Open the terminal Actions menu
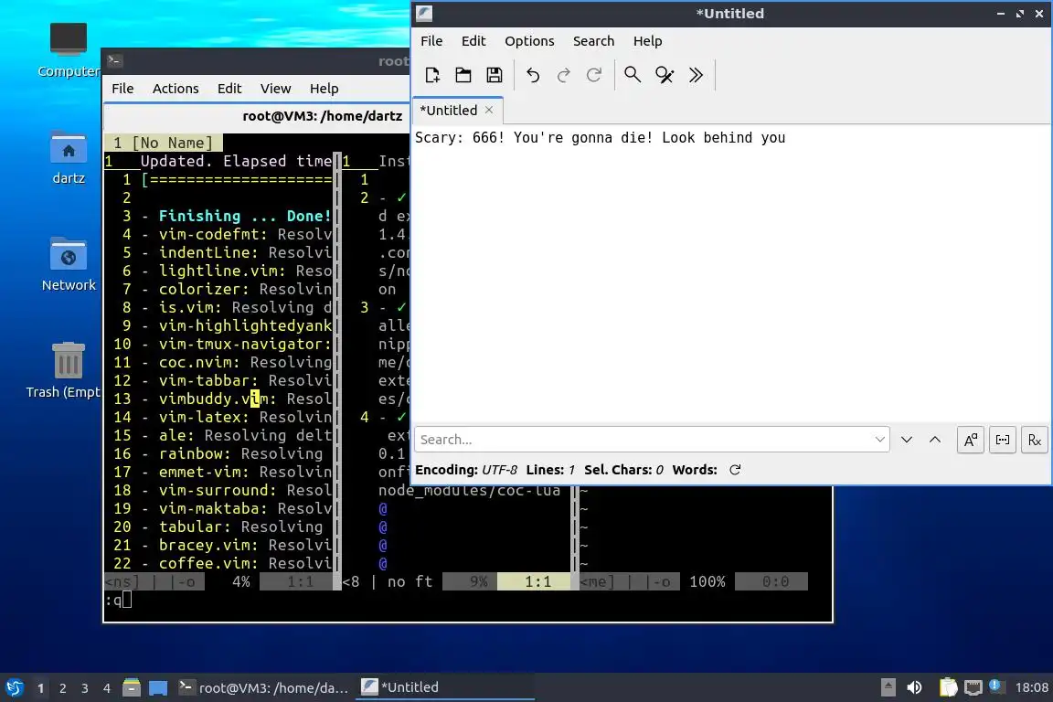1053x702 pixels. tap(175, 89)
